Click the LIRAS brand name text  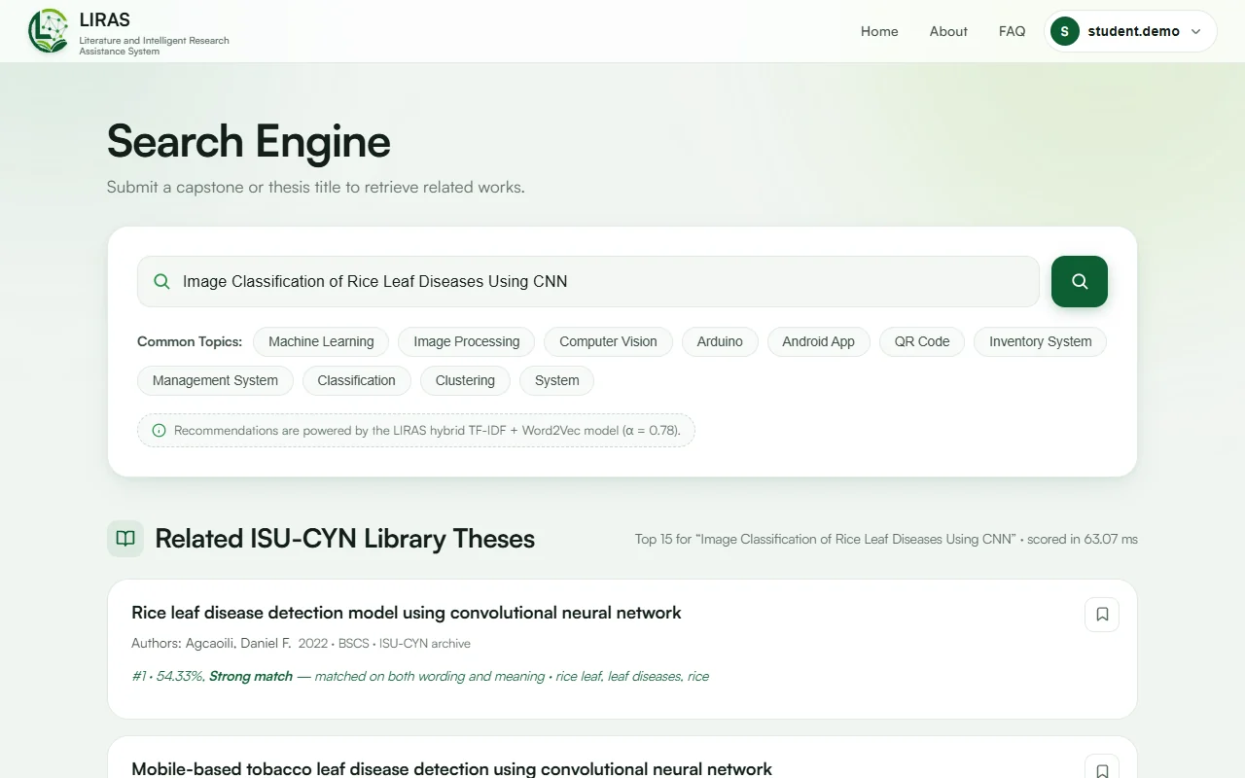tap(105, 19)
